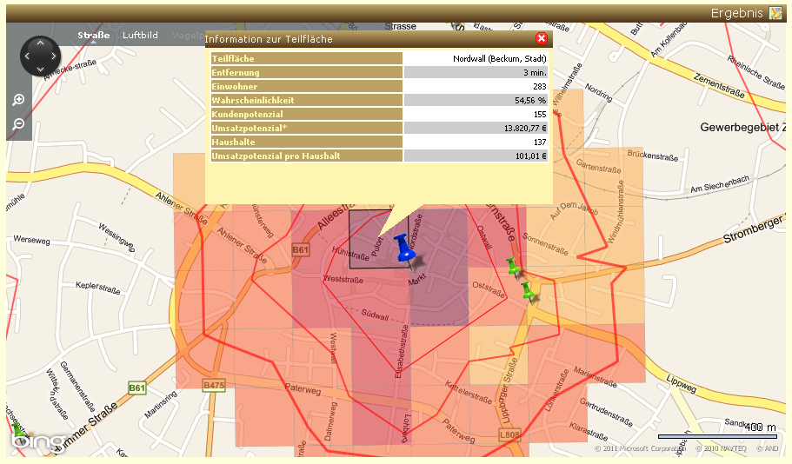Click the Bing logo

(x=38, y=442)
